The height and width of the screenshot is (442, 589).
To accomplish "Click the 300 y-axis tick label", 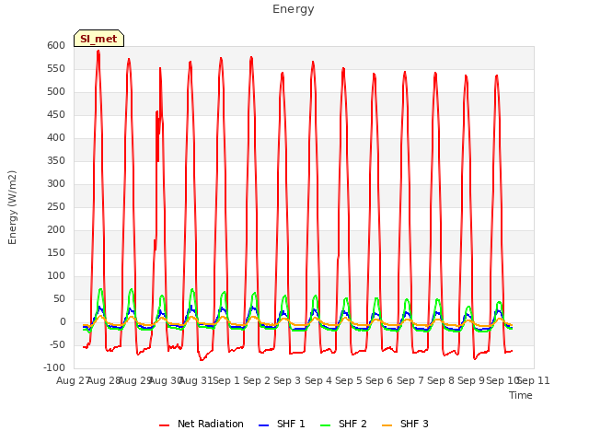I will pyautogui.click(x=56, y=184).
